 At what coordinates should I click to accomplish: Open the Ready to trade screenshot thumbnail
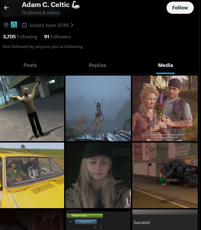(x=98, y=220)
